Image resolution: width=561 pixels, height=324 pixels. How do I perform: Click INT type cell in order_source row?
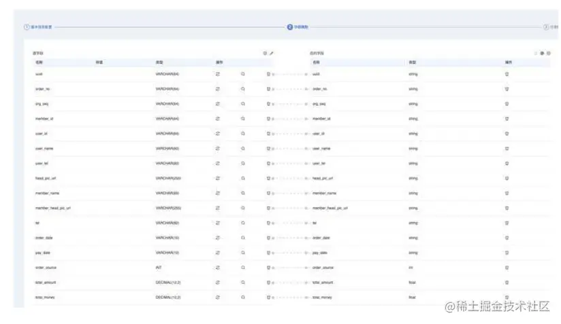tap(159, 268)
